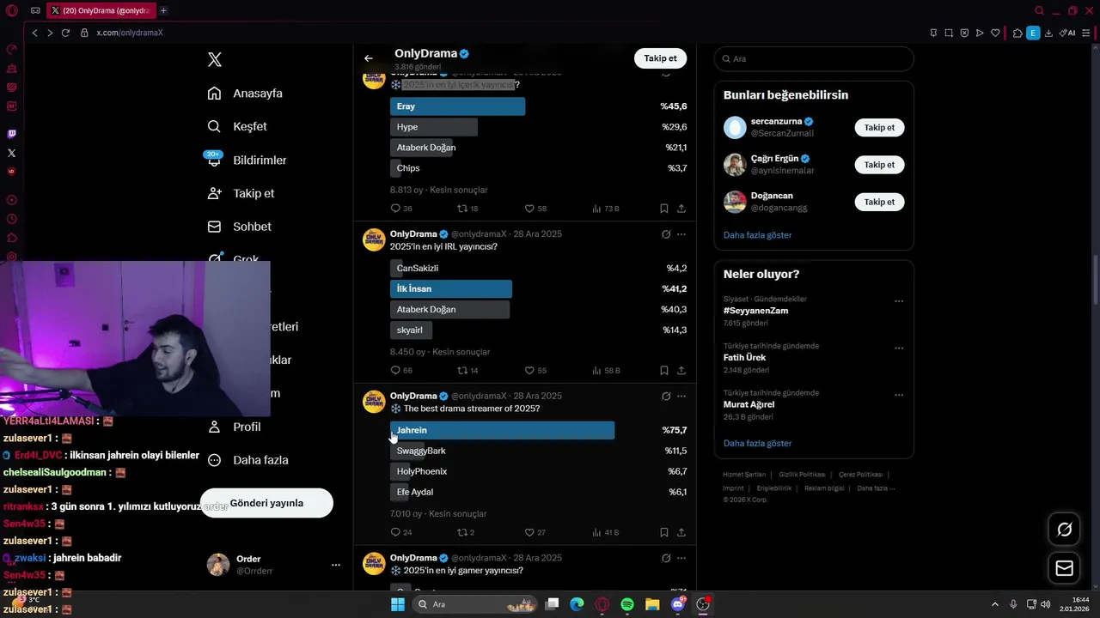1100x618 pixels.
Task: Click the Windows taskbar search box
Action: pos(474,604)
